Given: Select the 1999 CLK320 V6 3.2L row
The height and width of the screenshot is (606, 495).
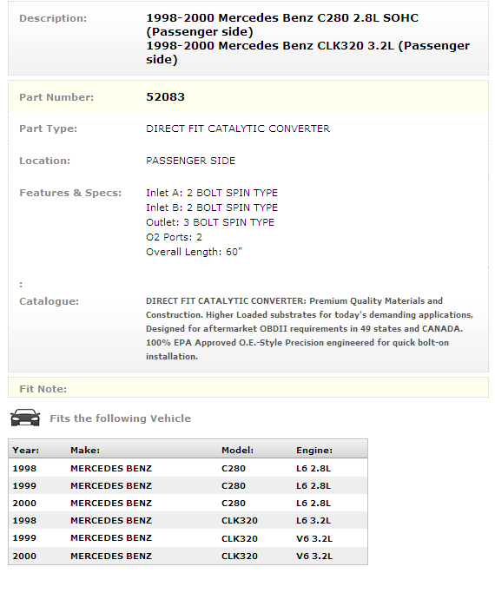Looking at the screenshot, I should (x=188, y=538).
